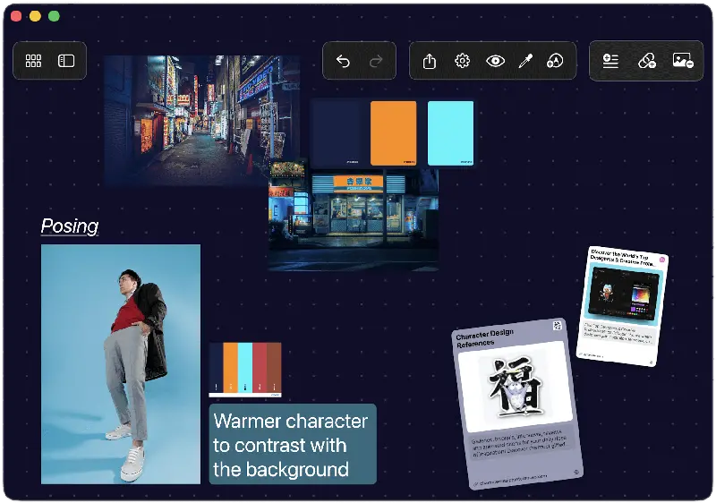
Task: Click the orange stripe in small palette
Action: (x=231, y=368)
